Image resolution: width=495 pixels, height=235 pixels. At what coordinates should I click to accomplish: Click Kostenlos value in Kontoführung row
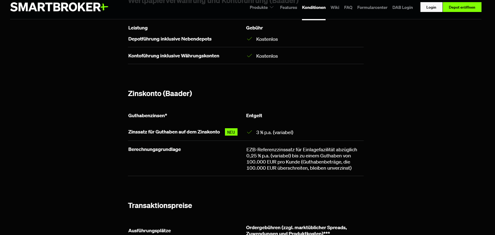pyautogui.click(x=267, y=56)
